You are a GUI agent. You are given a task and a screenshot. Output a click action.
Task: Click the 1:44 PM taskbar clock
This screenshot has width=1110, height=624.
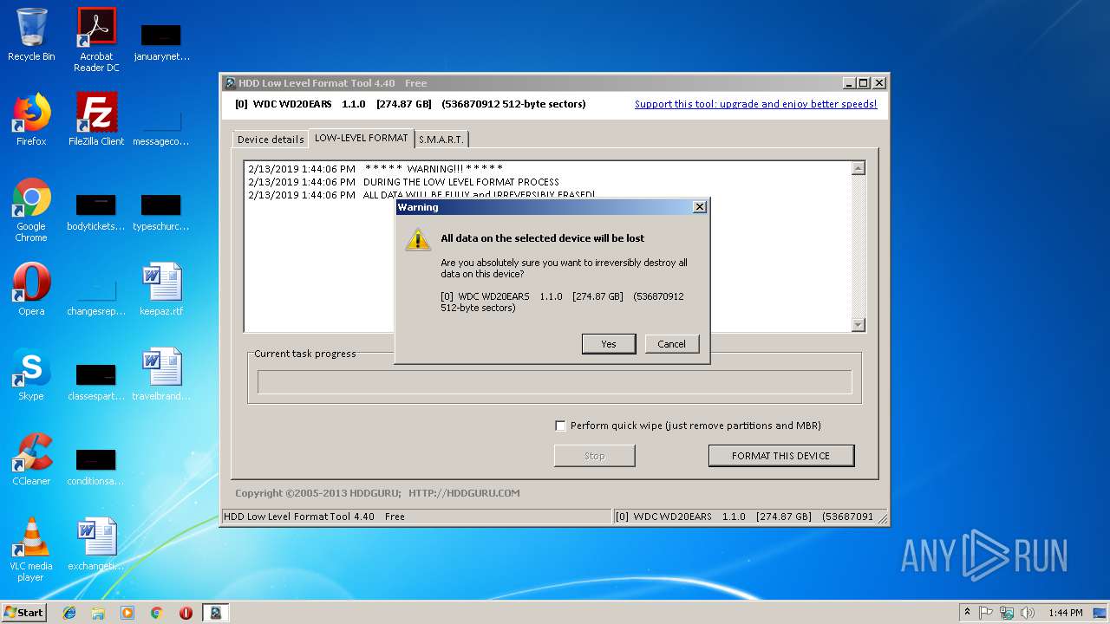1065,613
